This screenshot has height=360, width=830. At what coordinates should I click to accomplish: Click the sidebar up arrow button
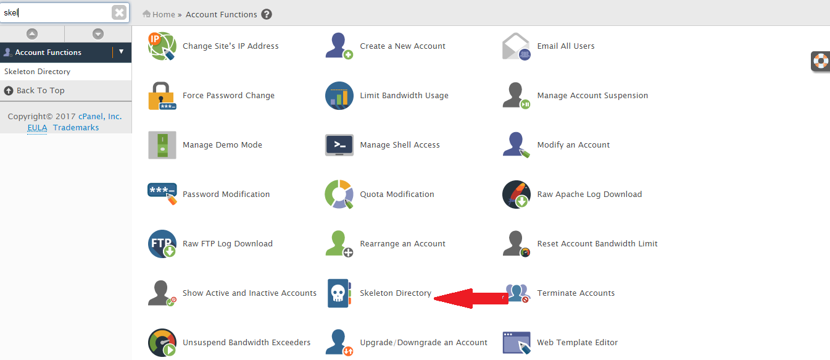click(32, 34)
